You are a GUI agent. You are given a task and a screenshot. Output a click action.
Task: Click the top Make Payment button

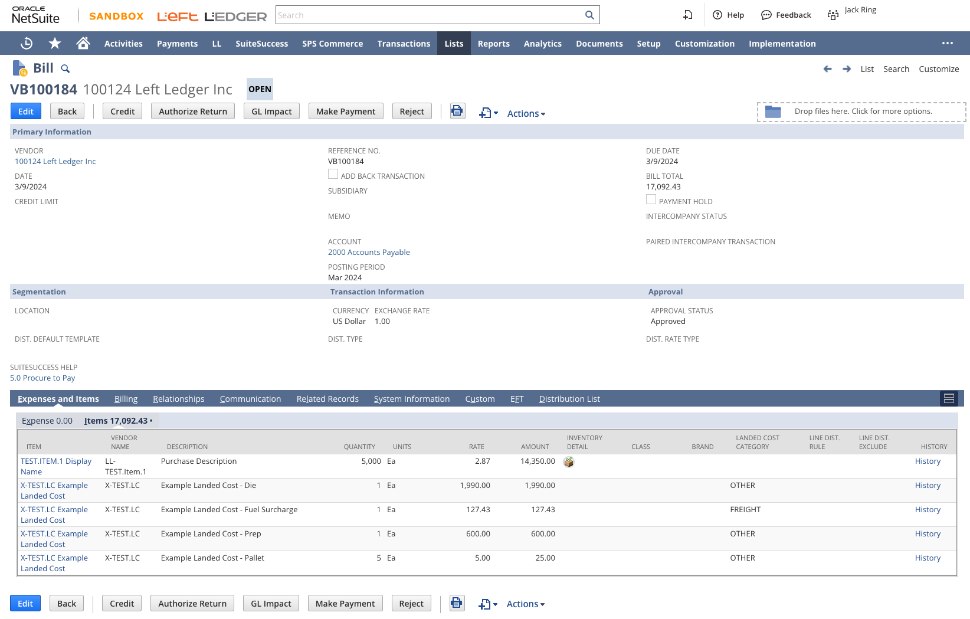pos(346,111)
